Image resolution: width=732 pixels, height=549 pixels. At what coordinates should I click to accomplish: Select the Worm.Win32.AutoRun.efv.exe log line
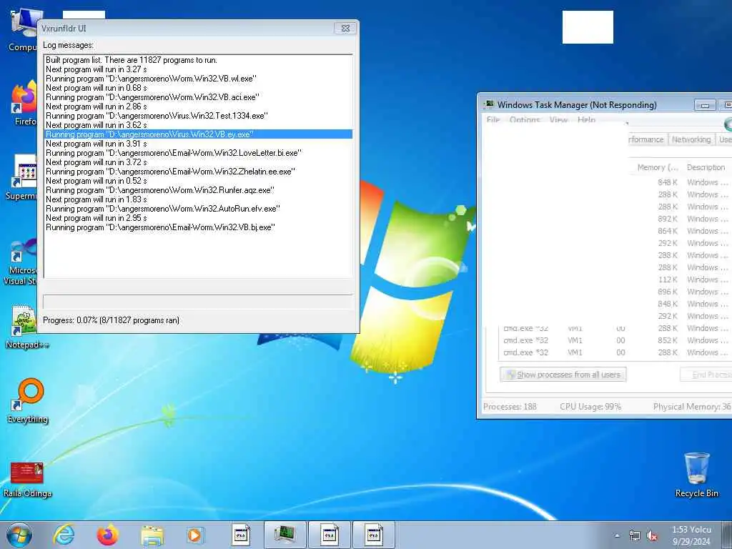(x=198, y=209)
